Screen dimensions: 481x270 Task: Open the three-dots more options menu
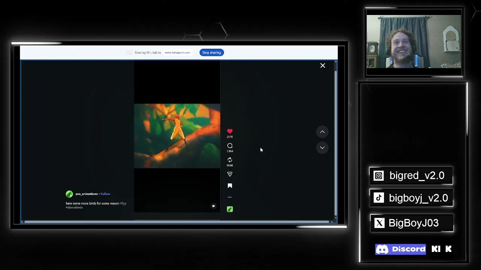(x=230, y=197)
